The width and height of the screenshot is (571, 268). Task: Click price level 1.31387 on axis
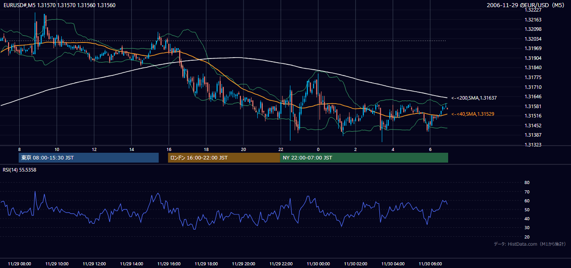pyautogui.click(x=533, y=135)
